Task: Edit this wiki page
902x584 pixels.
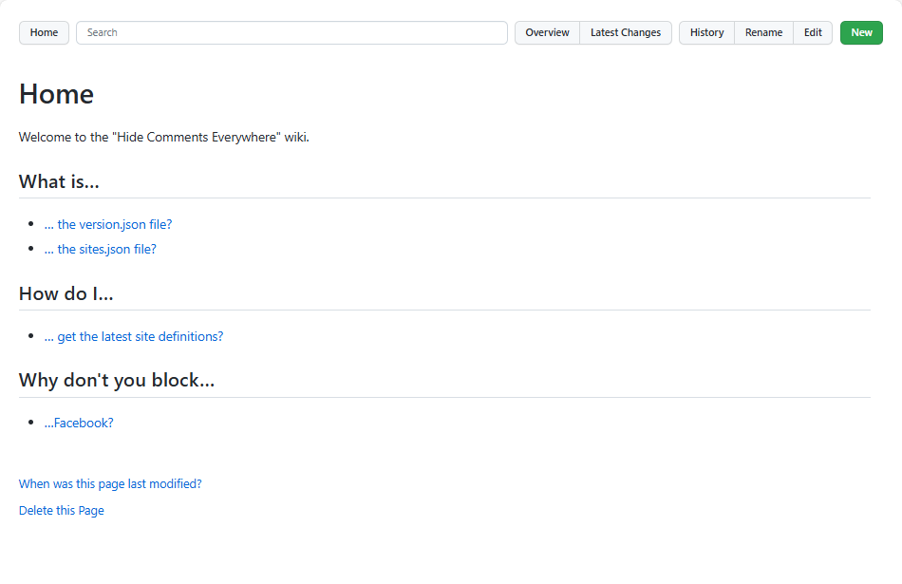Action: point(813,32)
